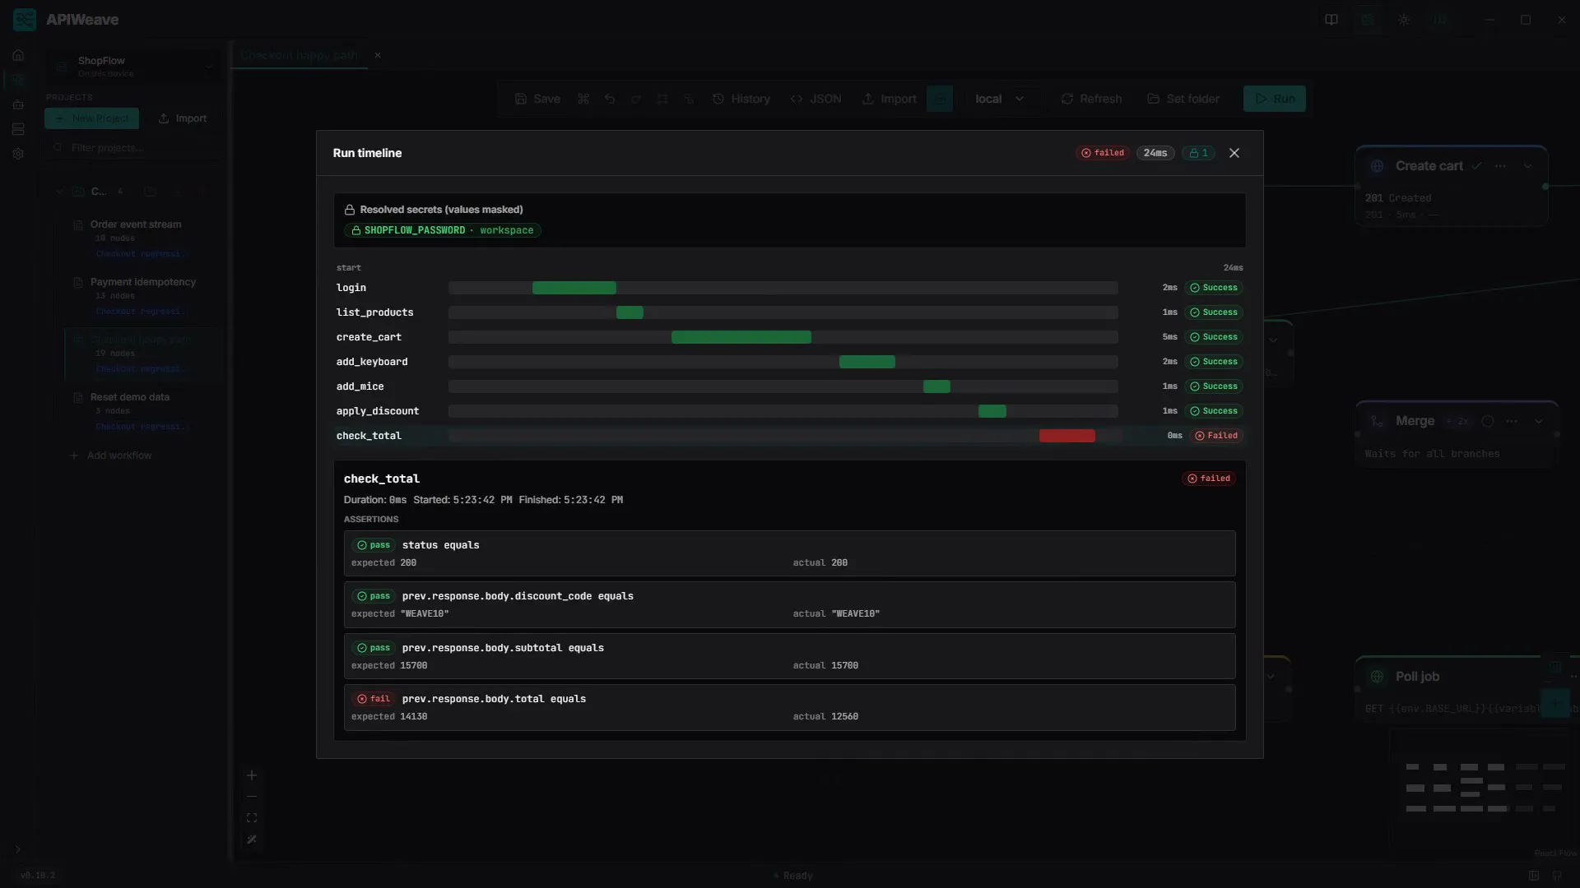Expand the Merge node chevron

1539,421
